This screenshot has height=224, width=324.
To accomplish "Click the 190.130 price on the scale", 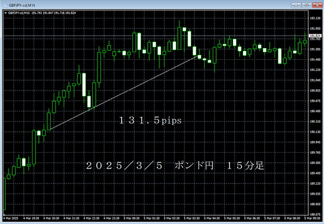I will [x=315, y=132].
